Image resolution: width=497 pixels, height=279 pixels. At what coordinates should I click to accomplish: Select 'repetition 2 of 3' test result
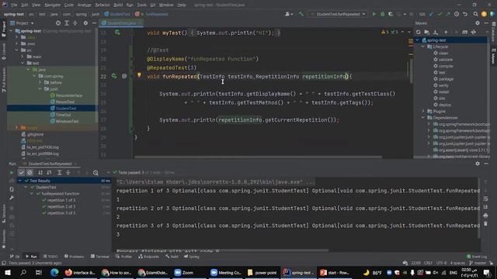61,207
